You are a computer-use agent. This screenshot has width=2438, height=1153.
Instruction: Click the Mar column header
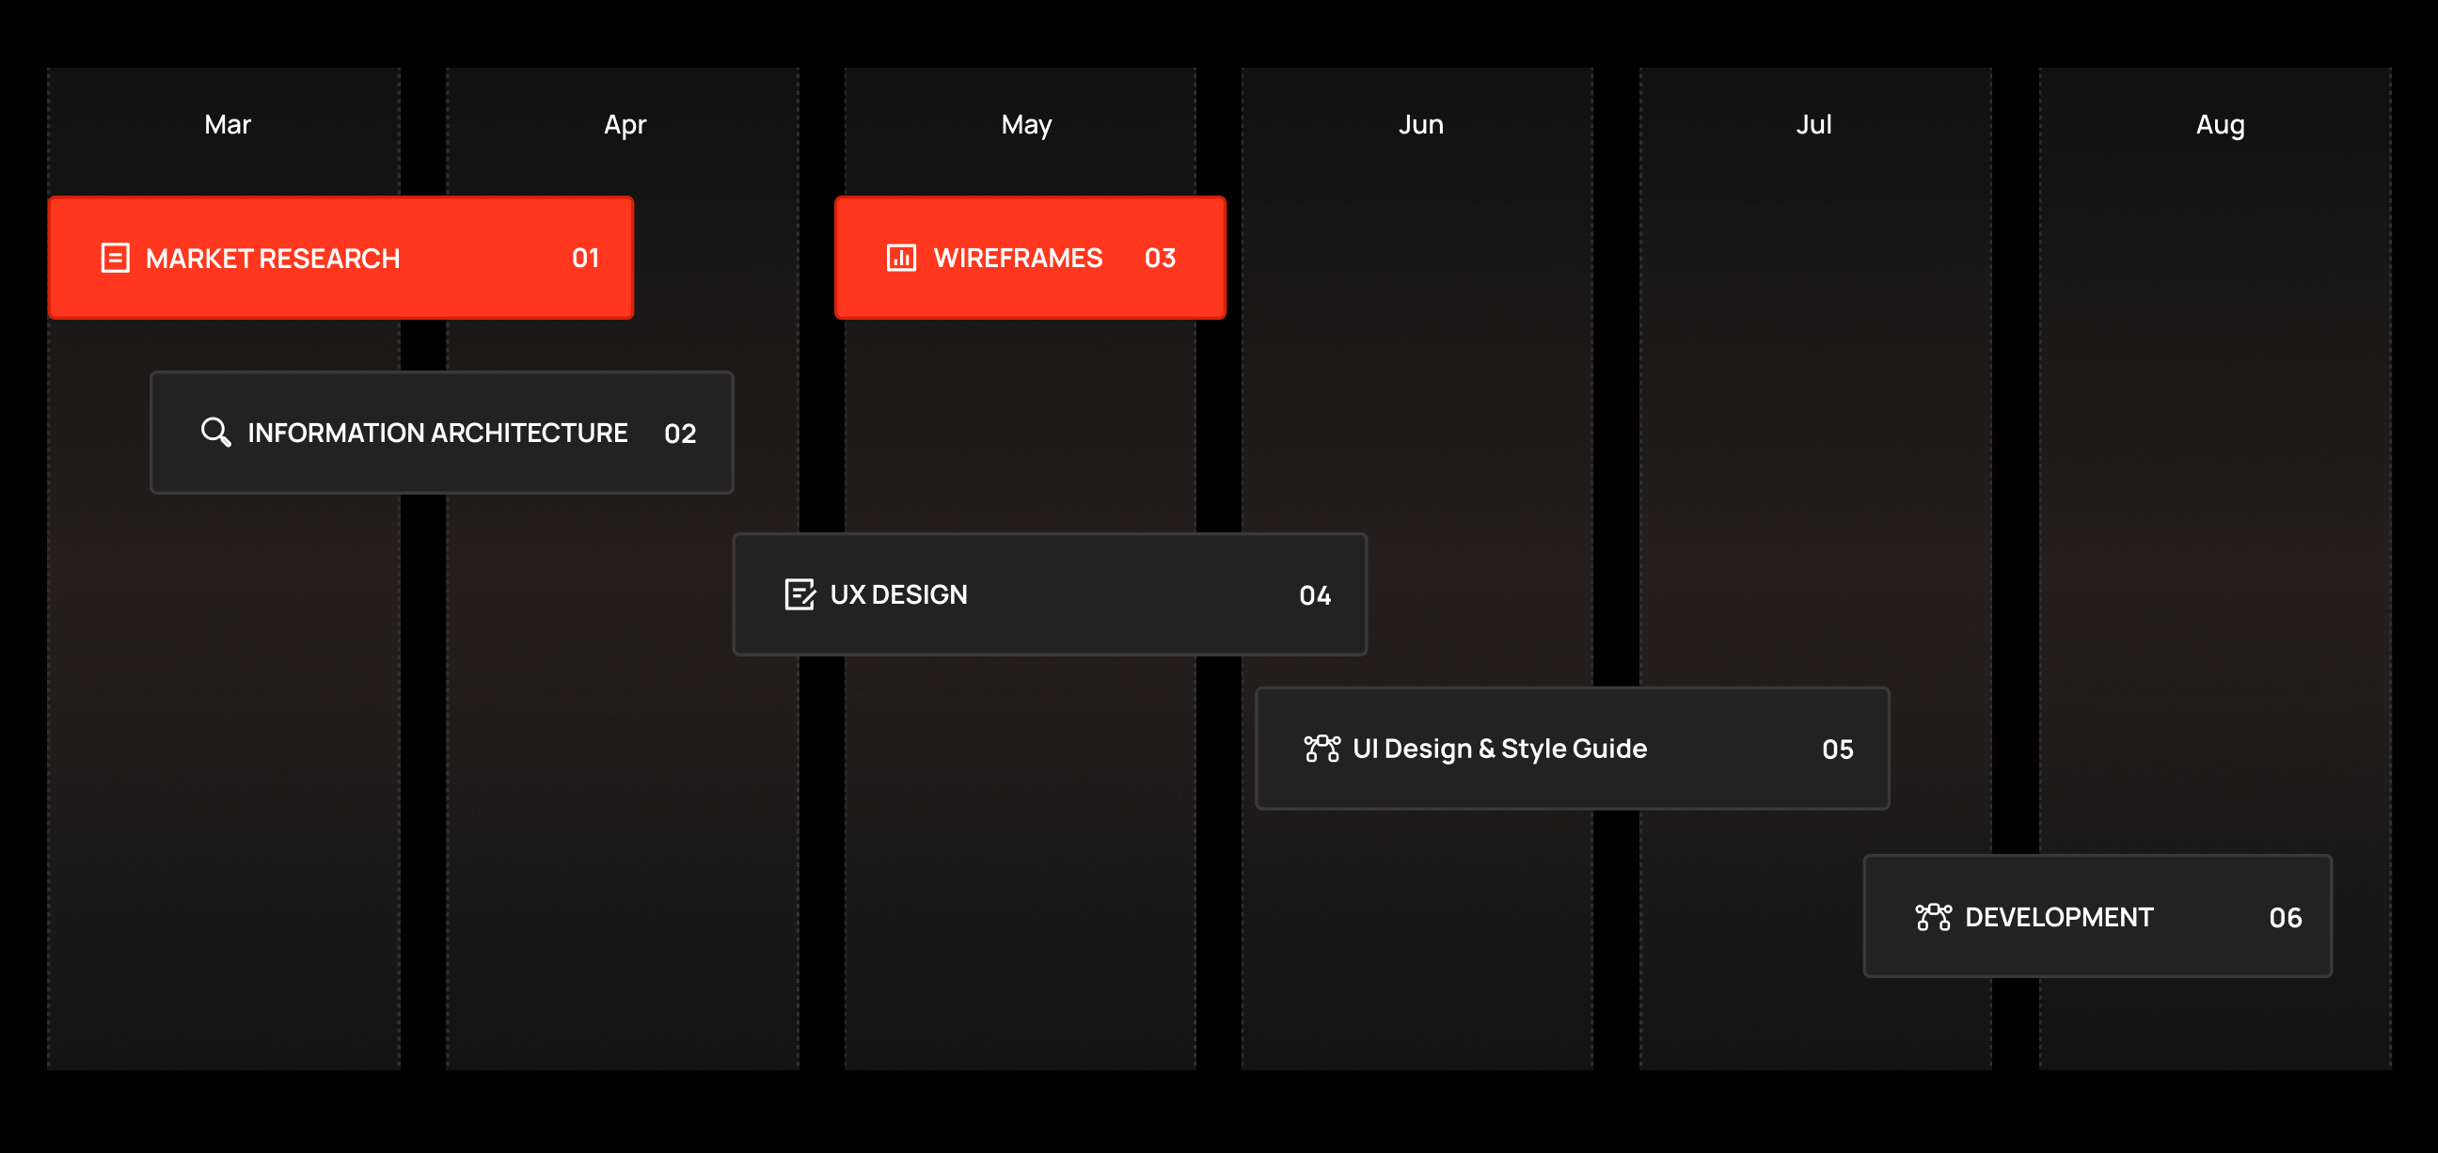point(226,124)
